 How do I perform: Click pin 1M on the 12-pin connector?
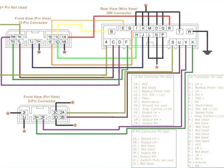(x=13, y=37)
